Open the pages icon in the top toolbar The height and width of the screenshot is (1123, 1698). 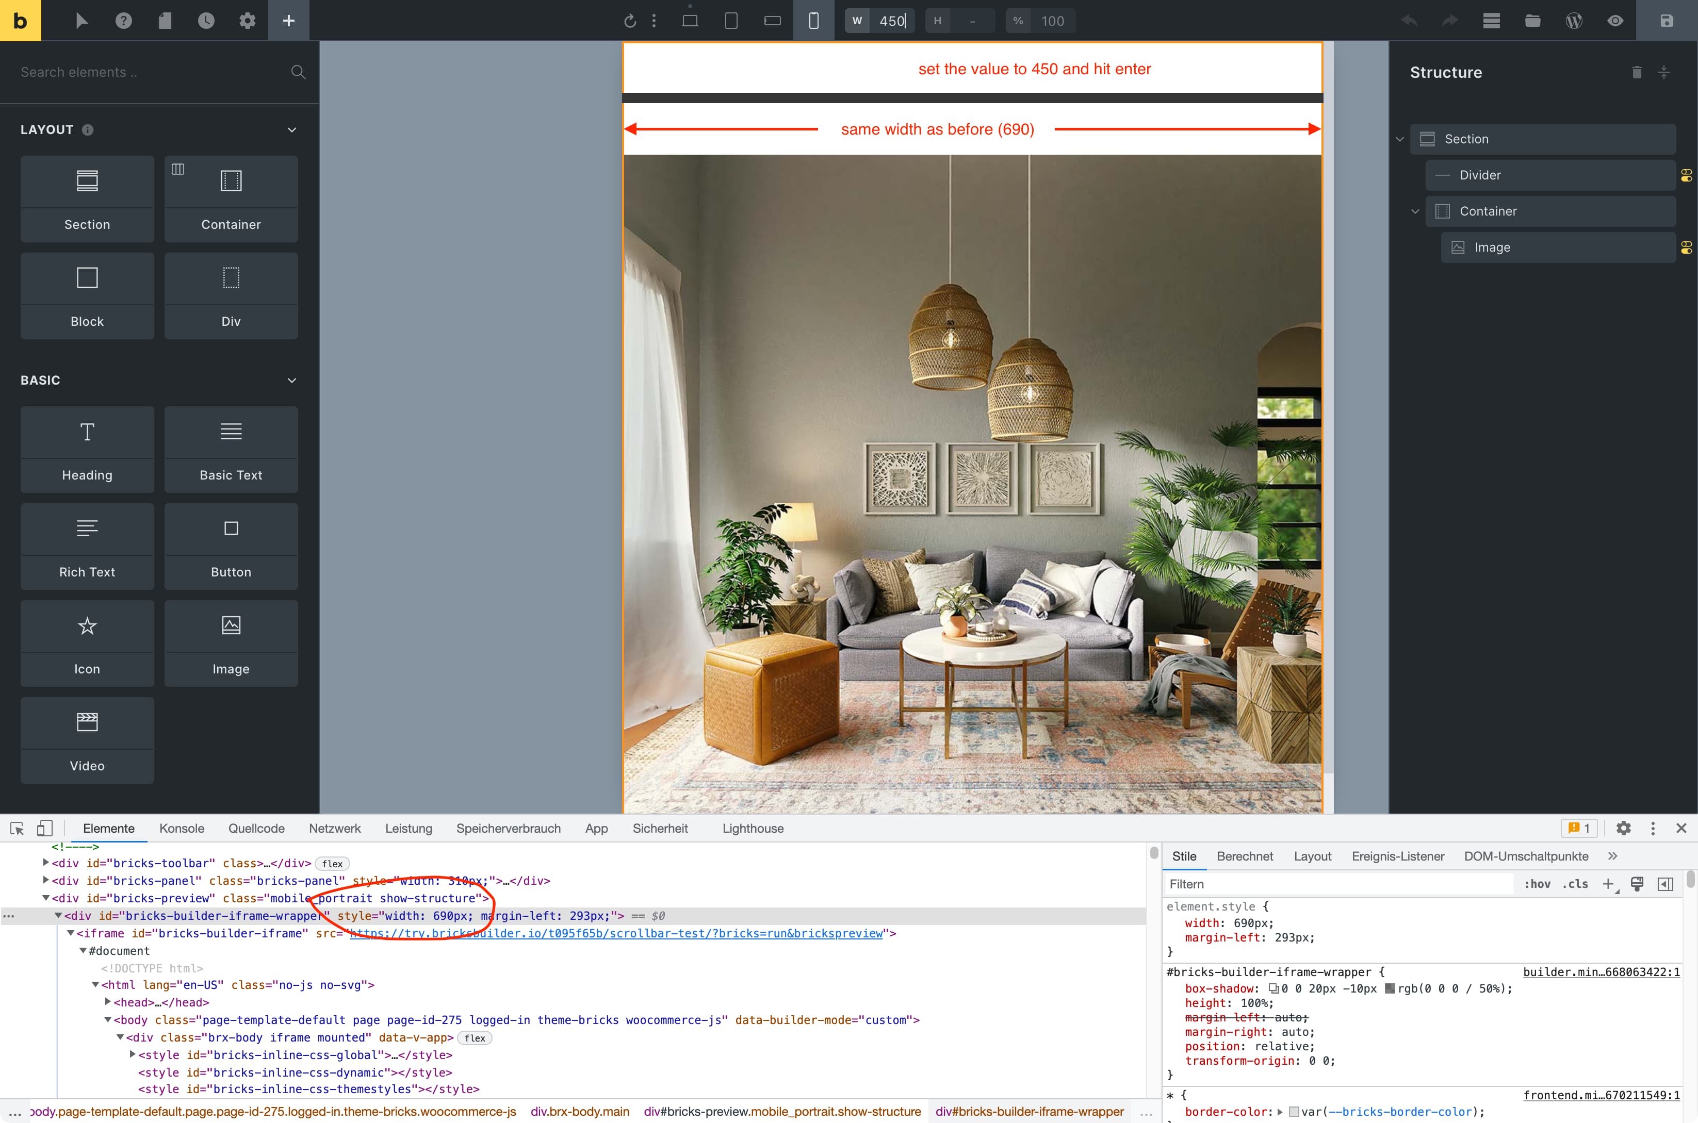[165, 21]
